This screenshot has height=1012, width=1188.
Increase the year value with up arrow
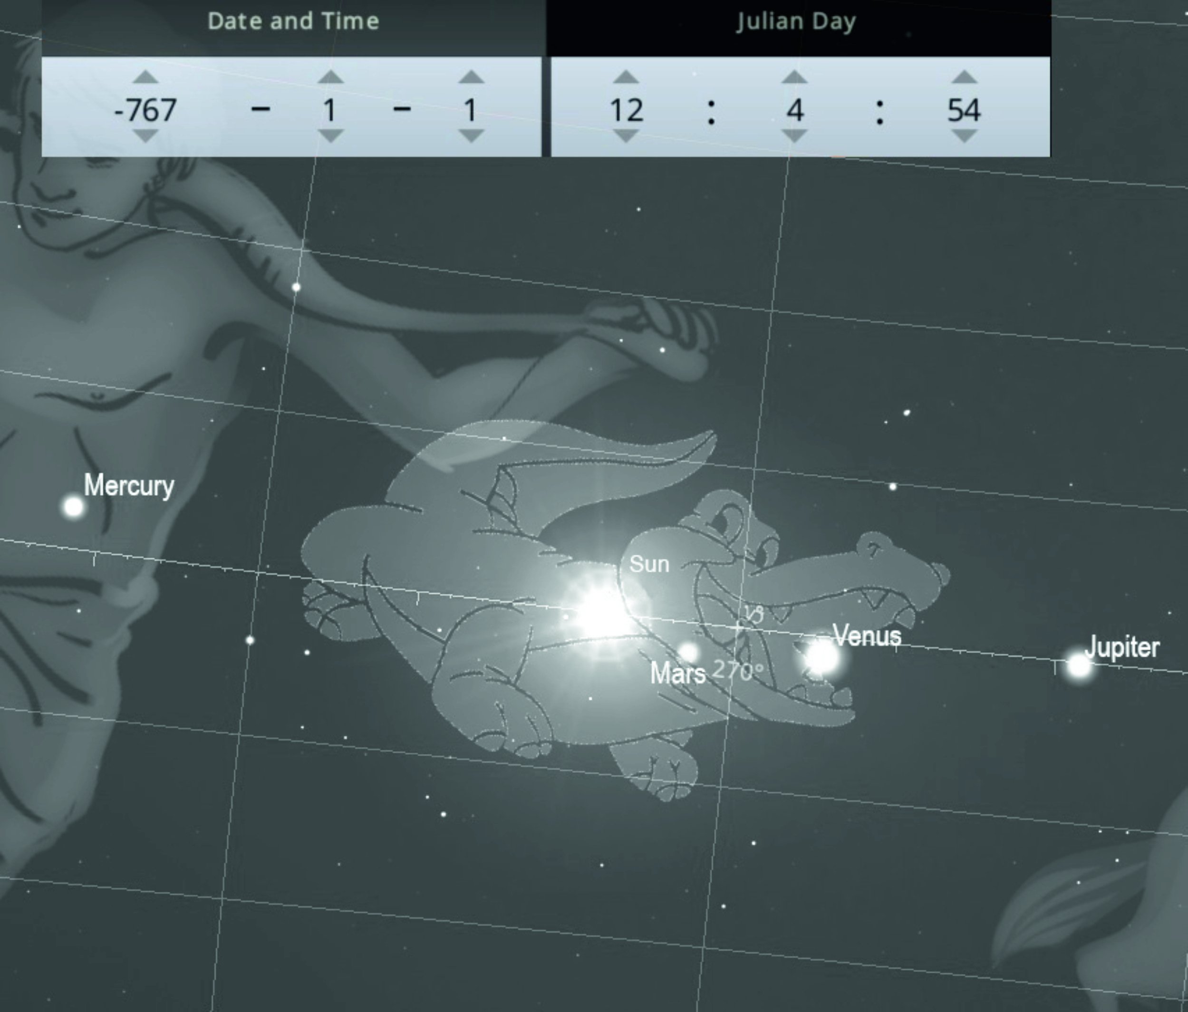[x=145, y=77]
